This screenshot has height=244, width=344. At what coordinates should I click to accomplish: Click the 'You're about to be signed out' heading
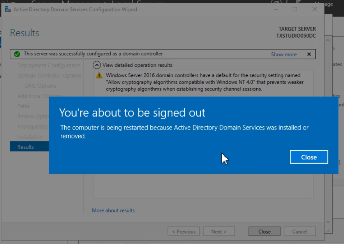pos(132,113)
